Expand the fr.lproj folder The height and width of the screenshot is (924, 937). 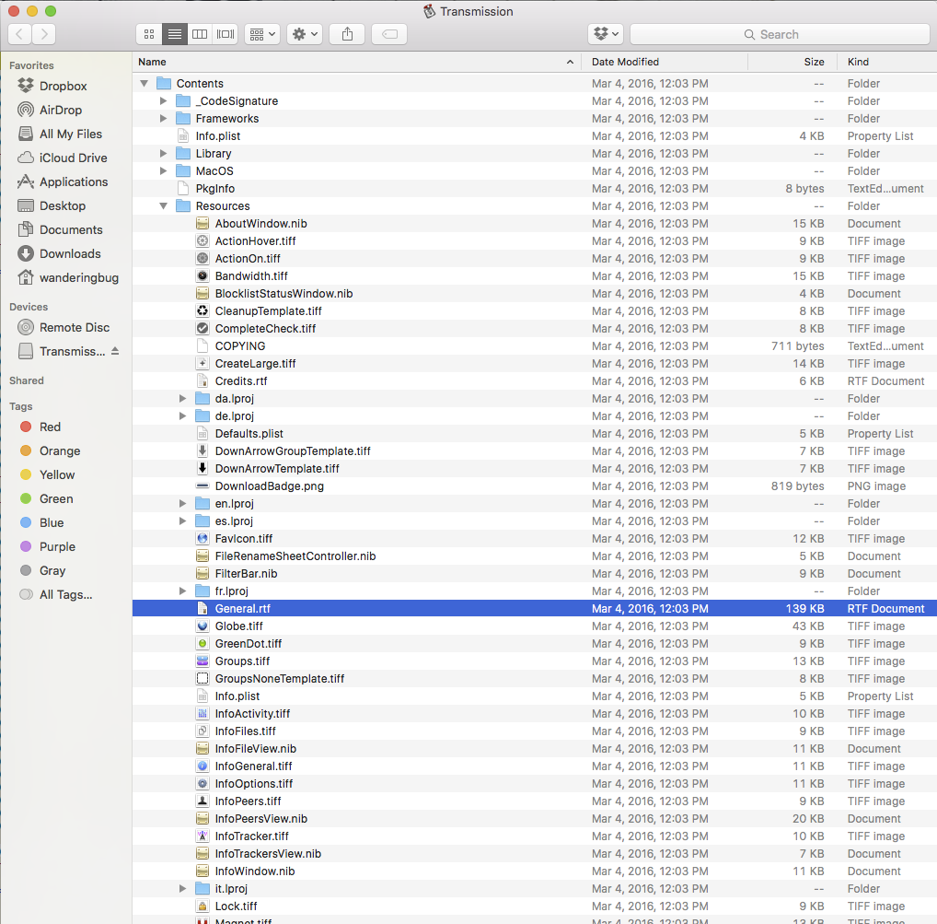(183, 591)
